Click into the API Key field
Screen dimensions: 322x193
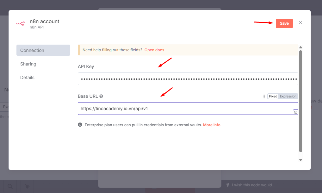(188, 79)
